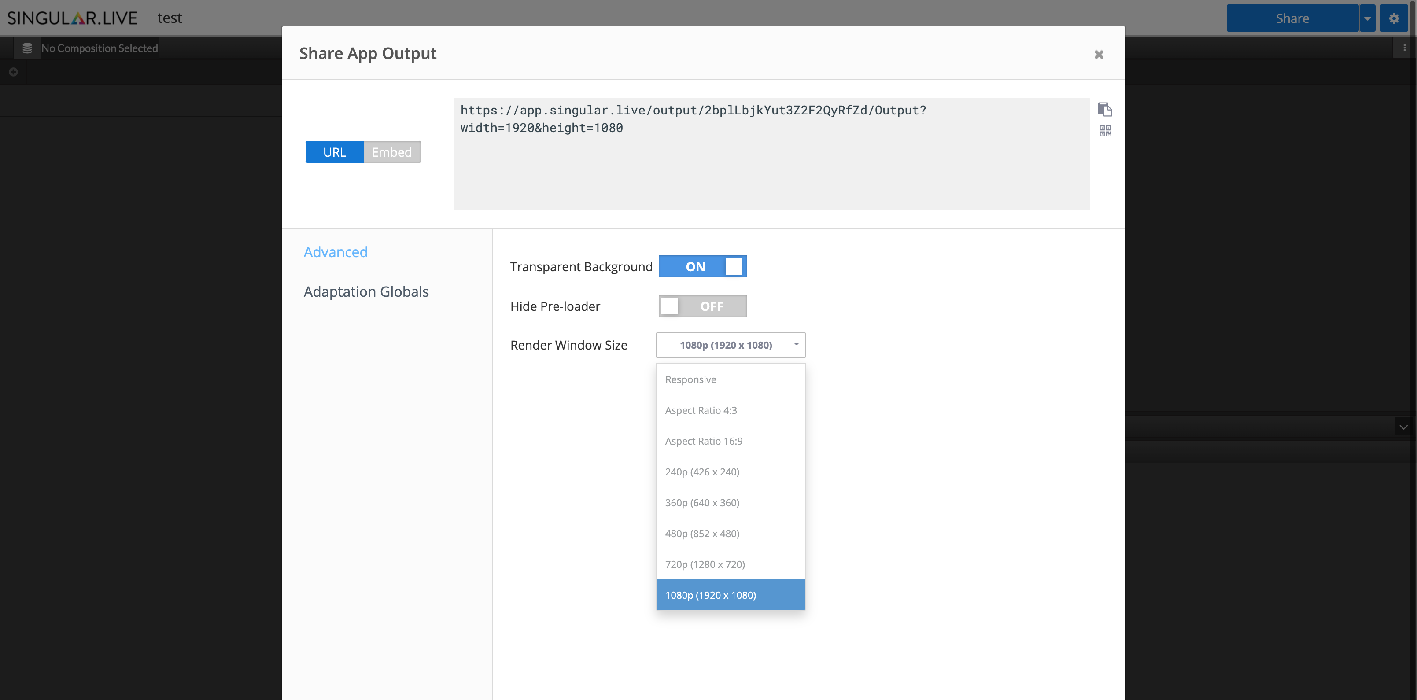
Task: Pick Aspect Ratio 16:9 from list
Action: coord(704,441)
